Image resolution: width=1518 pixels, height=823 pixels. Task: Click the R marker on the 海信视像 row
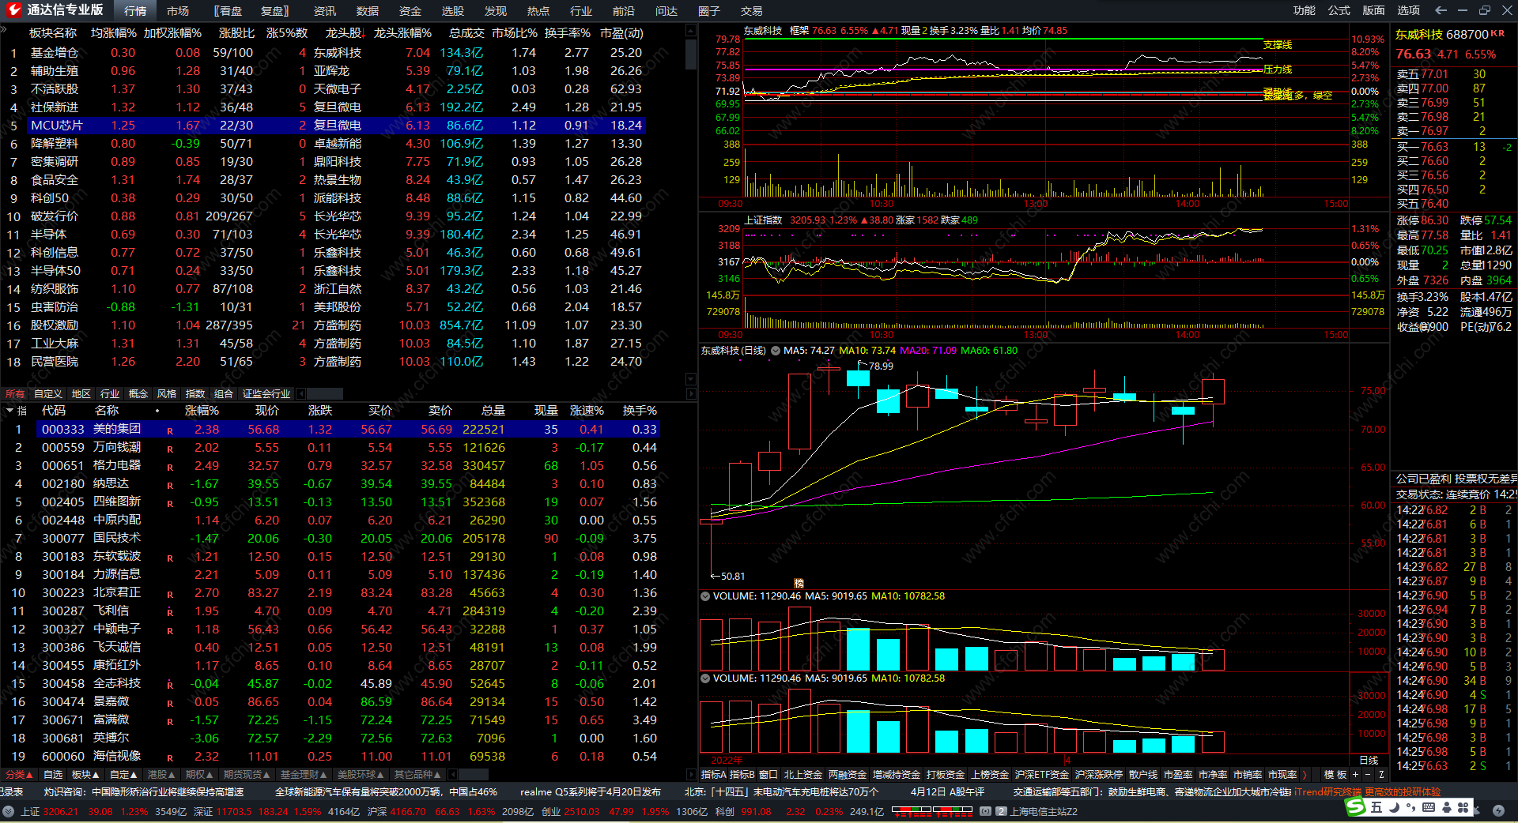pos(170,758)
